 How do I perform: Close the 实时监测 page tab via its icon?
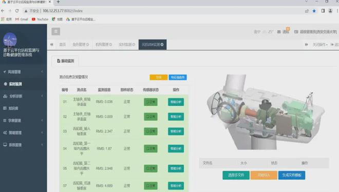(134, 45)
